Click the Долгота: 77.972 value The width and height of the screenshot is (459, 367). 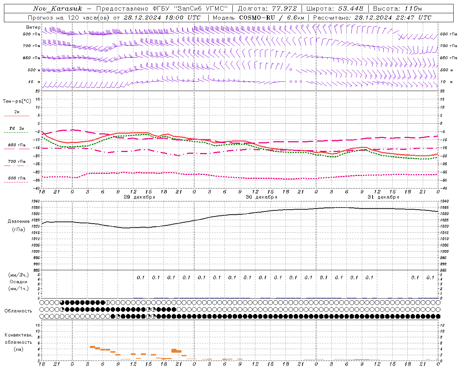268,9
